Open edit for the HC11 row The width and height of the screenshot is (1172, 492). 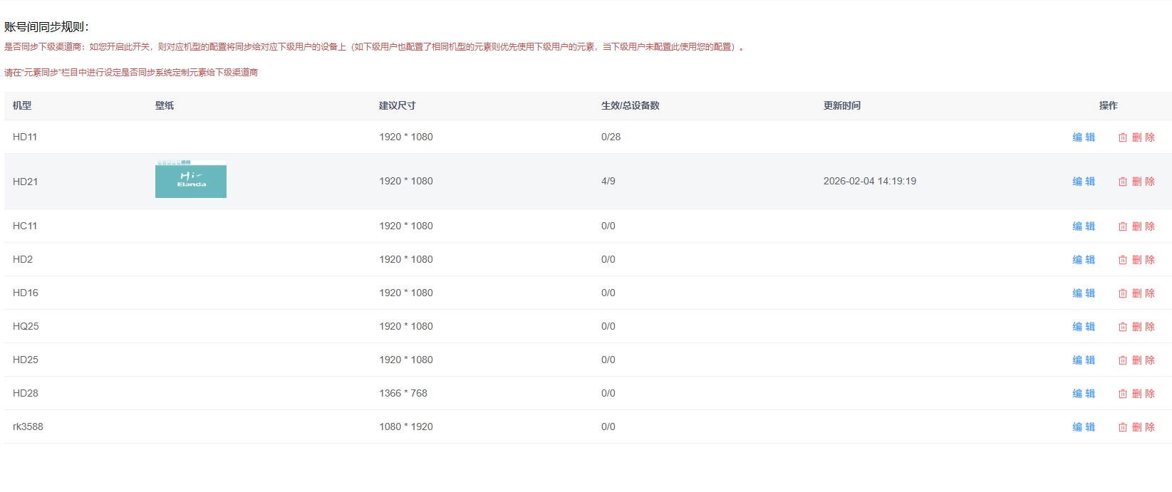tap(1084, 226)
